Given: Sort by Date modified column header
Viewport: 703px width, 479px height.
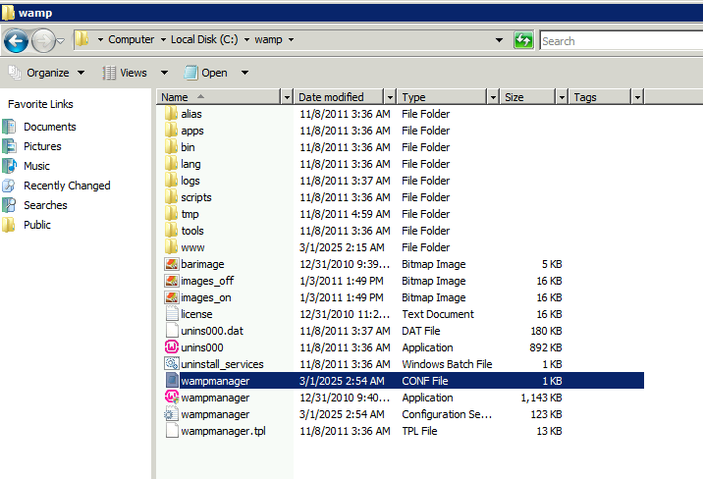Looking at the screenshot, I should click(339, 97).
